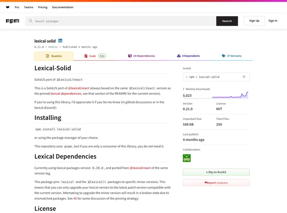Open the Documentation link
The width and height of the screenshot is (287, 213).
[63, 7]
